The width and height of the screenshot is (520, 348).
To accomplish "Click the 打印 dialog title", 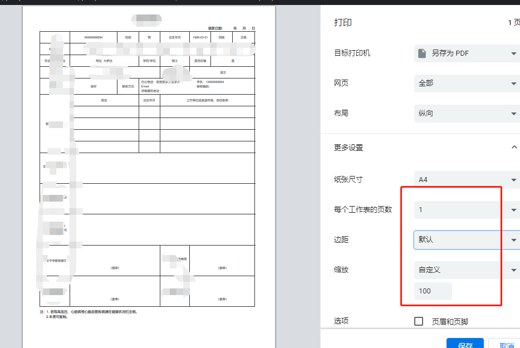I will (x=342, y=23).
